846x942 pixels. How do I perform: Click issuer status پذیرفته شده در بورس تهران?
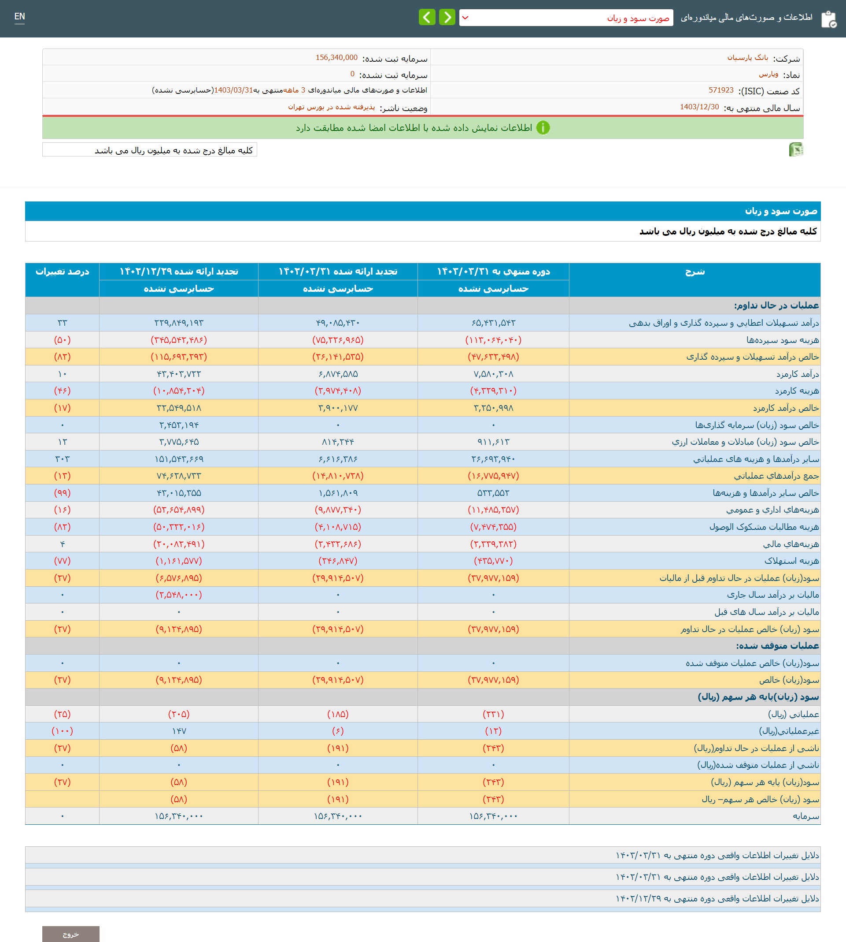(332, 107)
